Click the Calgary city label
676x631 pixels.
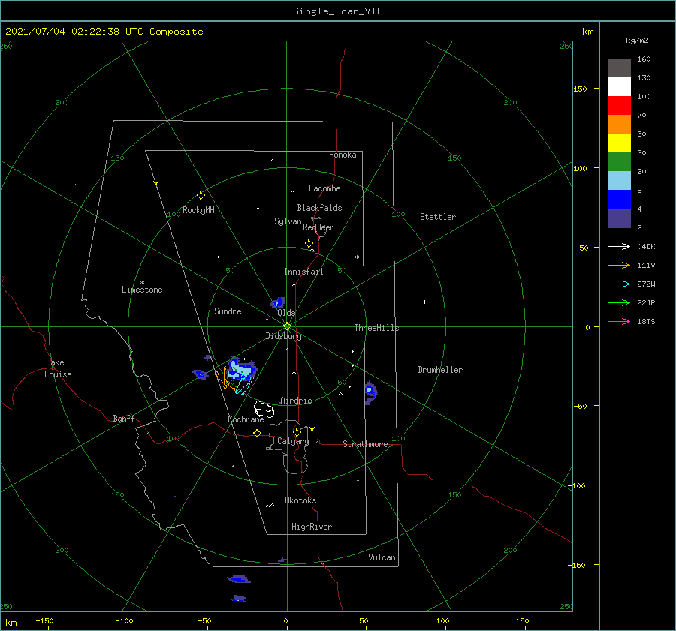click(293, 441)
